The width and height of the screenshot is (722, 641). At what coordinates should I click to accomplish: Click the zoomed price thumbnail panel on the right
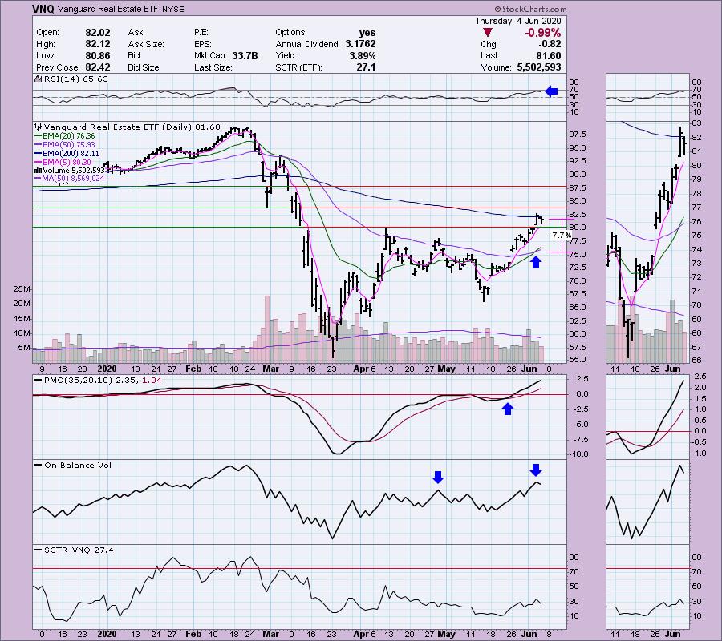click(647, 242)
